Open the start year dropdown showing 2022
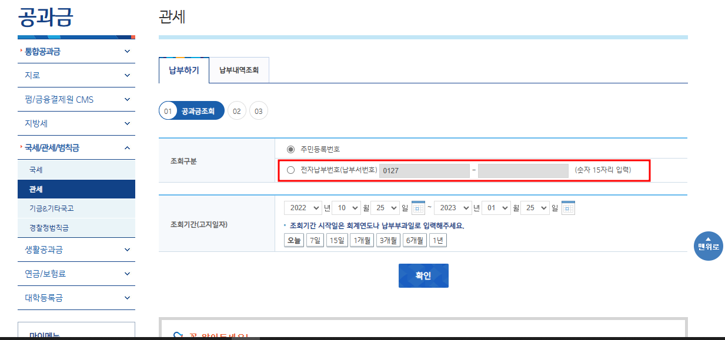 [303, 208]
